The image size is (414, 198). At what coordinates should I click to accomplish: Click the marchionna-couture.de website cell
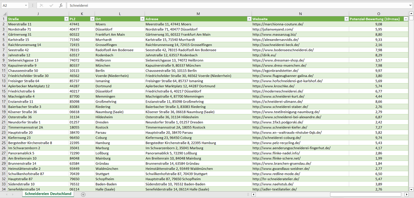tap(278, 24)
